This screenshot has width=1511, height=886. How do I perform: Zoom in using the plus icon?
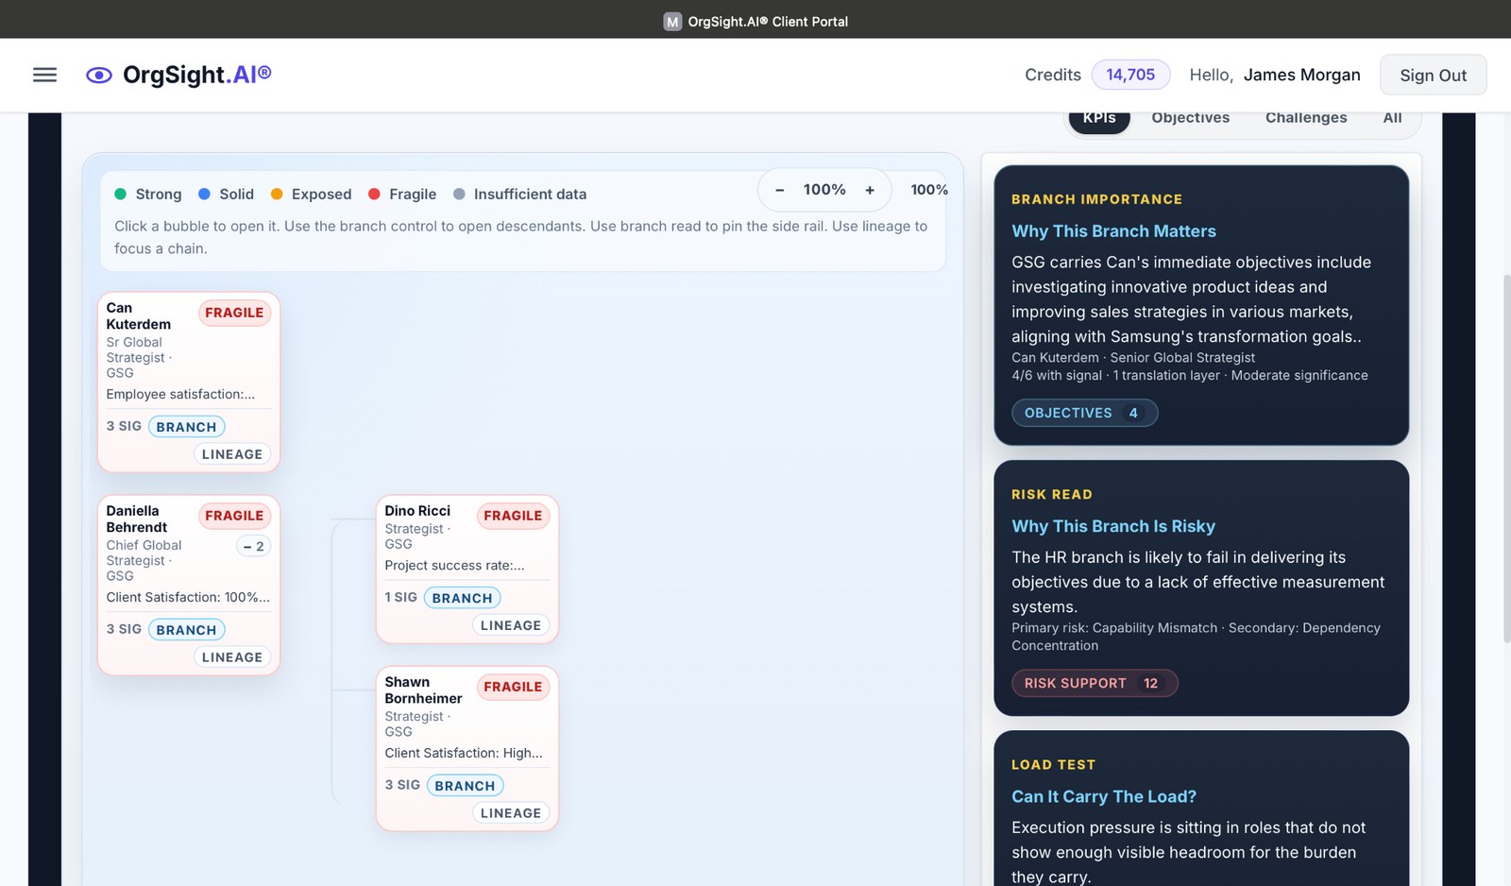click(870, 190)
